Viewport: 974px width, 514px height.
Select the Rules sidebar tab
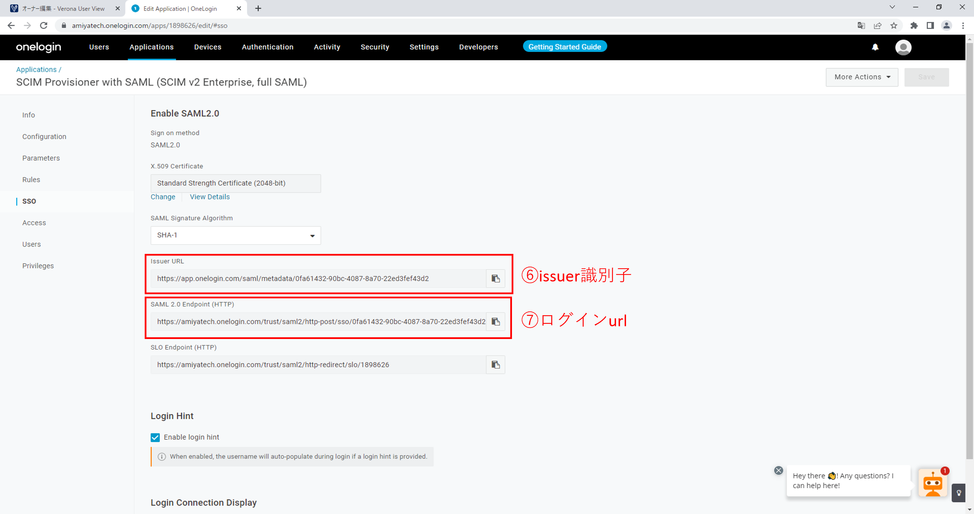coord(31,179)
